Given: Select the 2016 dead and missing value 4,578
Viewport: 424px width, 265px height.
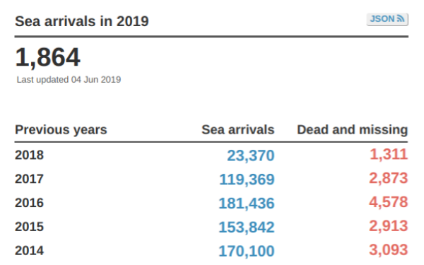Looking at the screenshot, I should click(388, 202).
